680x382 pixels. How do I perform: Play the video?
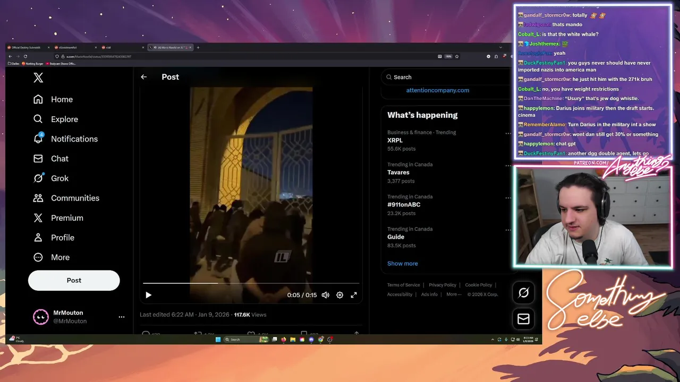(x=148, y=295)
